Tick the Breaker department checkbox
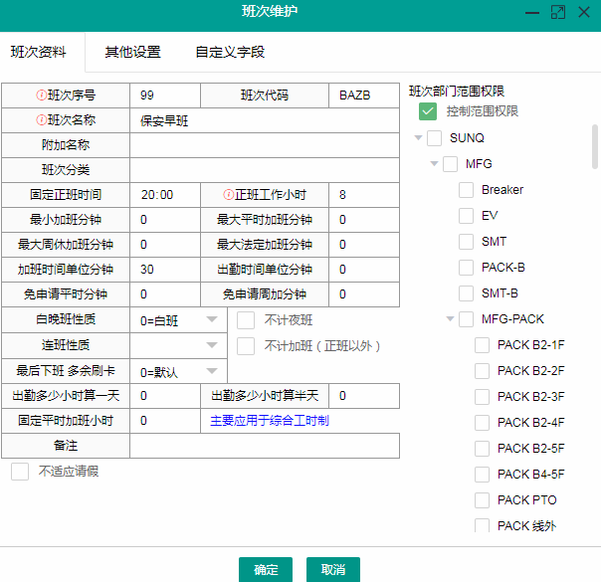Image resolution: width=601 pixels, height=582 pixels. 467,189
